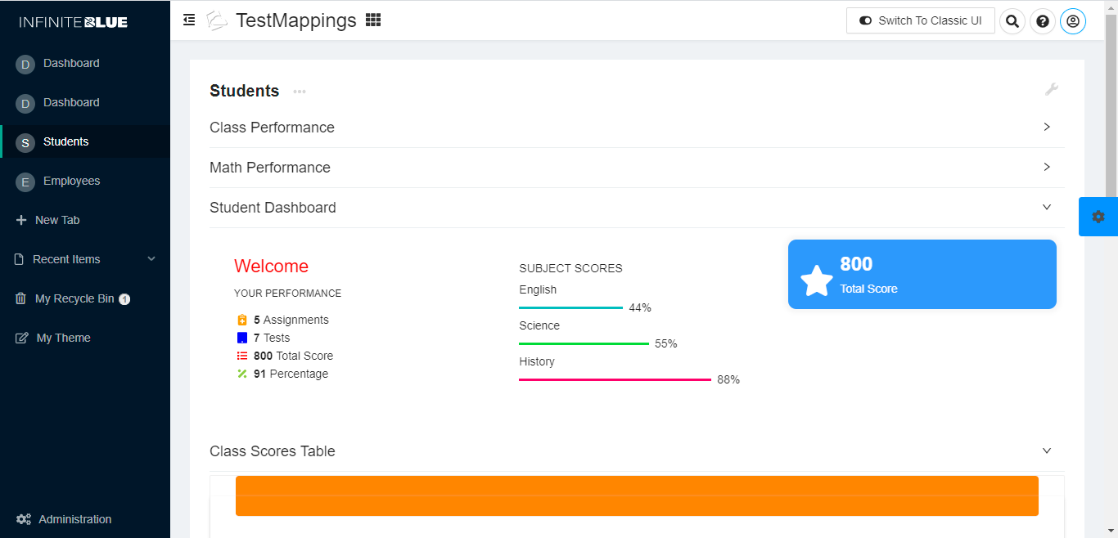Open the blue gear settings side tab
This screenshot has height=538, width=1118.
pos(1098,217)
